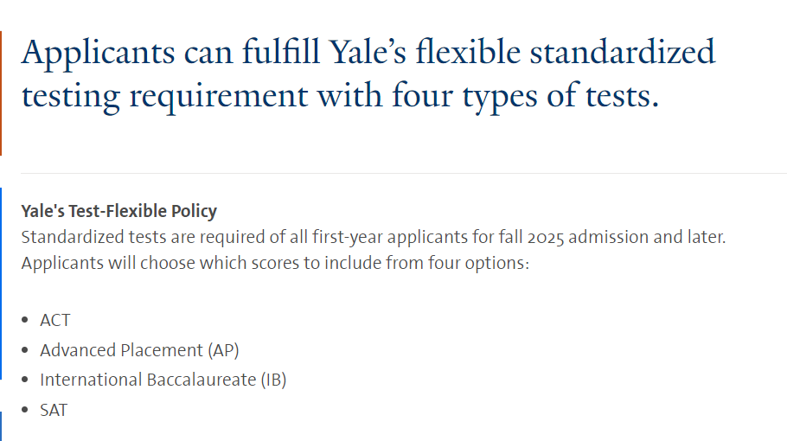
Task: Select the ACT list item
Action: [55, 320]
